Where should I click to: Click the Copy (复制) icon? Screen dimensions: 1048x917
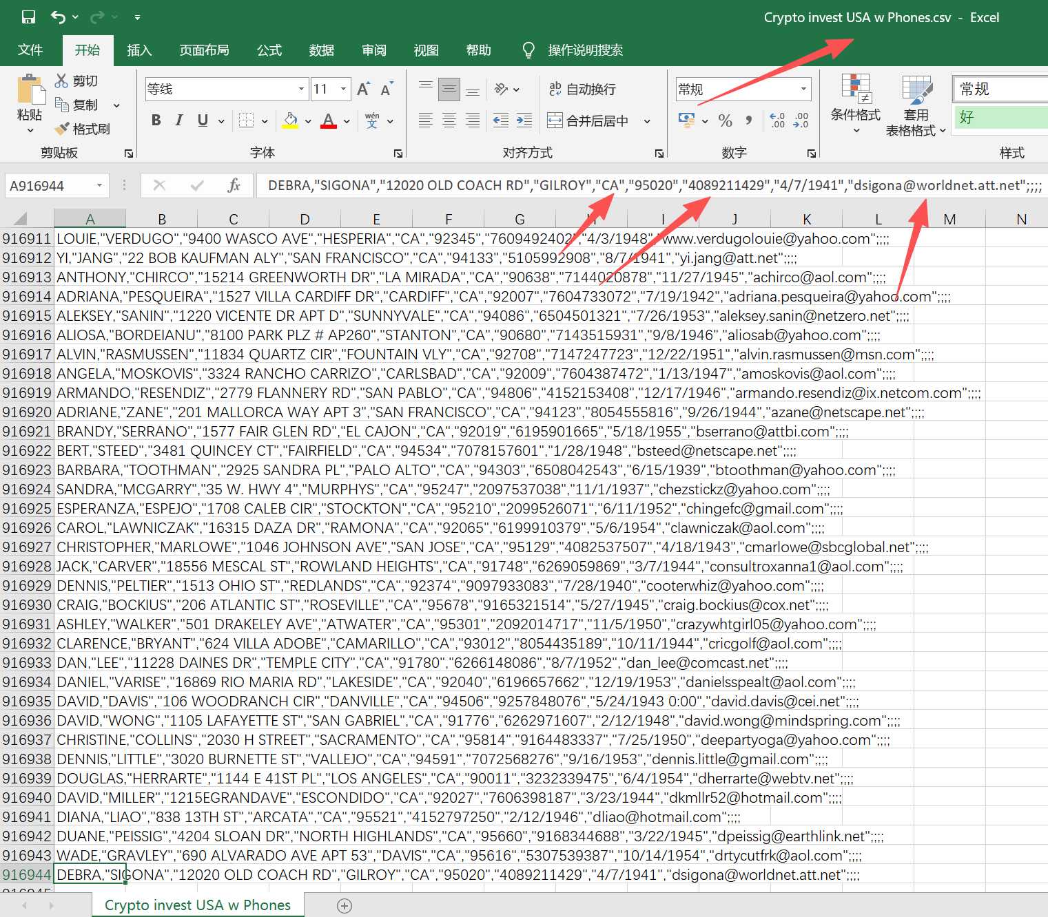pos(61,105)
